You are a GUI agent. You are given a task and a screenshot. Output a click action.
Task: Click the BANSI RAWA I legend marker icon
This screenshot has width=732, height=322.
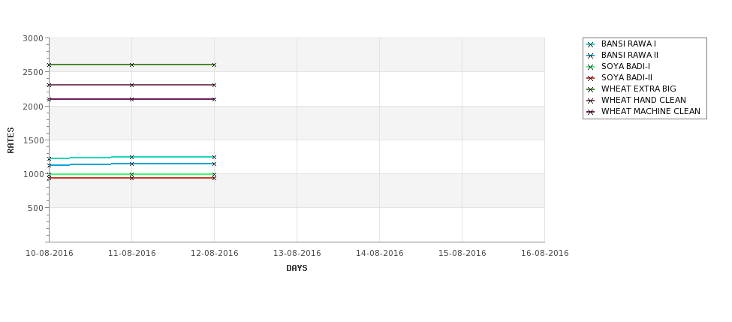click(591, 45)
